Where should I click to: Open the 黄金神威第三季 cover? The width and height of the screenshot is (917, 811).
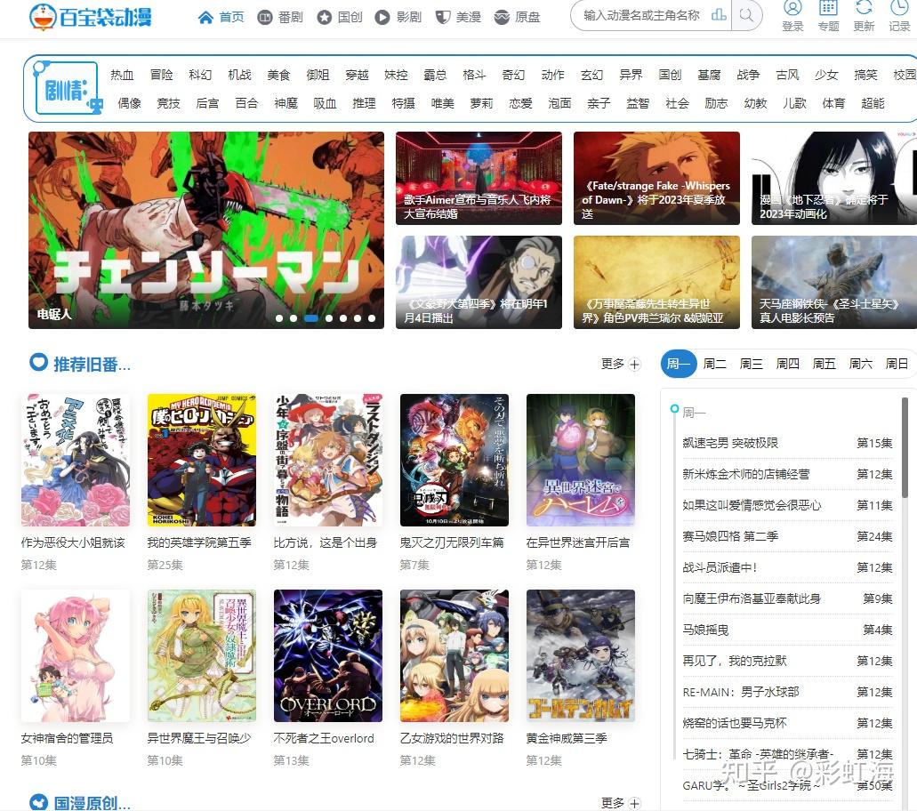(580, 655)
